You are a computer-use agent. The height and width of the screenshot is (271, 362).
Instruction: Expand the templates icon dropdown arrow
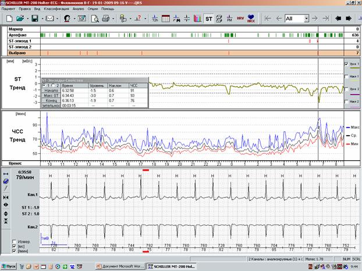click(130, 19)
